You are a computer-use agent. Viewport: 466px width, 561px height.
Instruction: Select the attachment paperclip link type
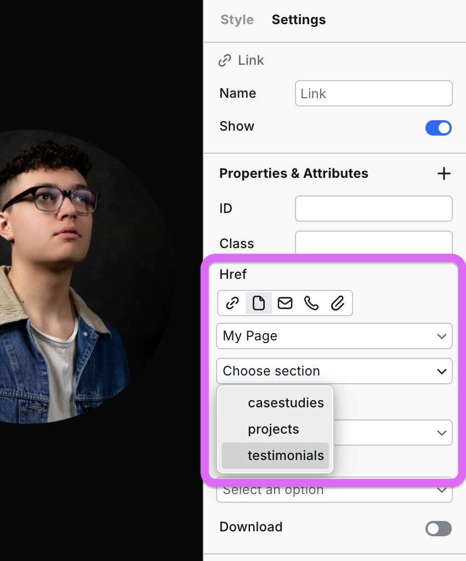click(x=338, y=303)
